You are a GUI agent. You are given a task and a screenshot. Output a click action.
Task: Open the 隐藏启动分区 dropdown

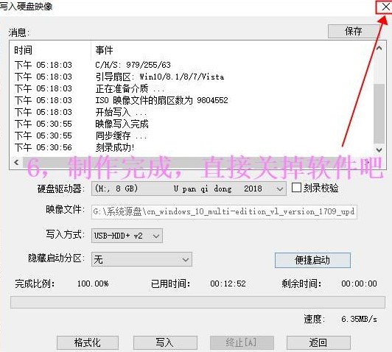141,259
